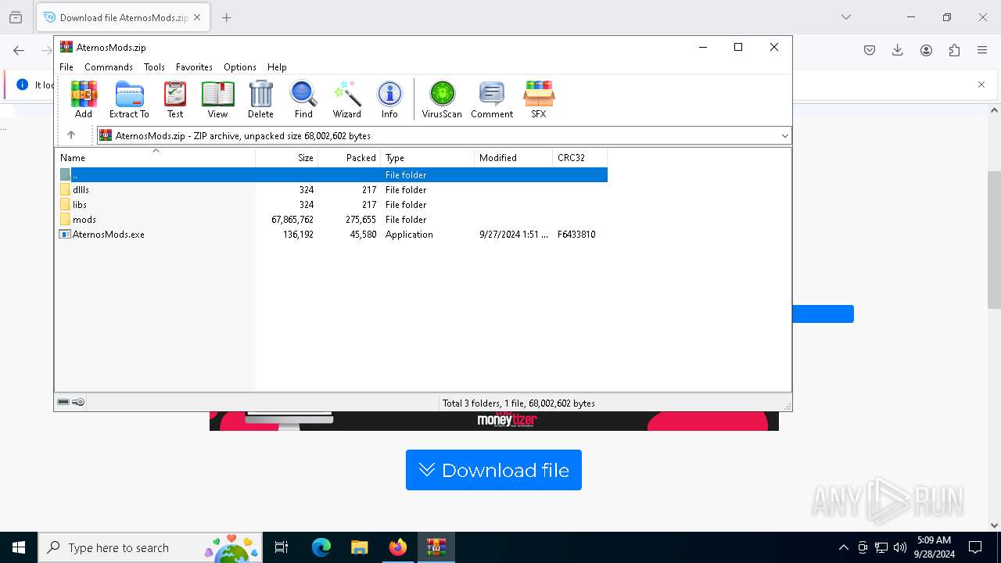This screenshot has width=1001, height=563.
Task: Sort by Modified column header
Action: (513, 158)
